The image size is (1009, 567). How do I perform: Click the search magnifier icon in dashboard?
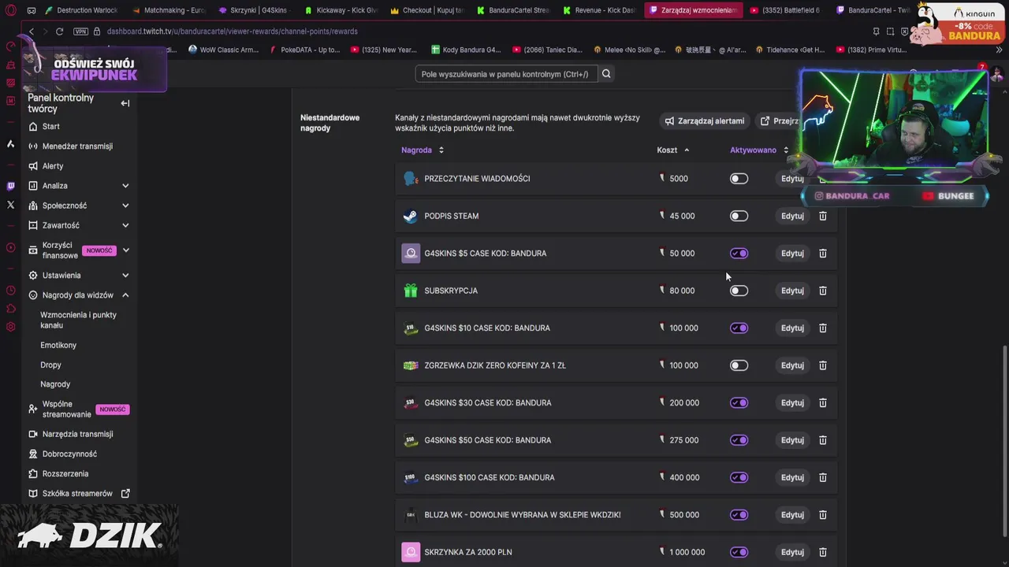click(x=606, y=74)
